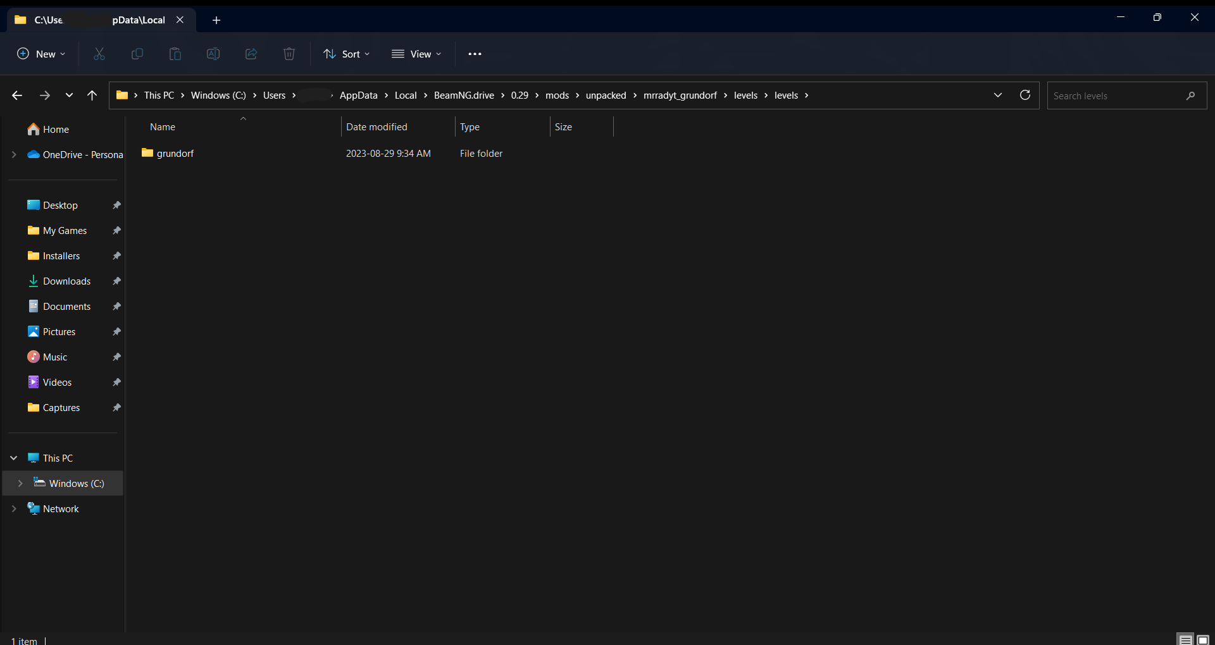Select the grundorf folder icon
Image resolution: width=1215 pixels, height=645 pixels.
coord(147,153)
